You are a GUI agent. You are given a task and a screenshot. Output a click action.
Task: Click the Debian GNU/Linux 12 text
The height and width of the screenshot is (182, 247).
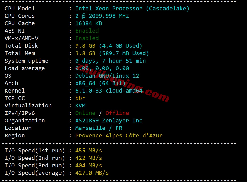pos(107,76)
